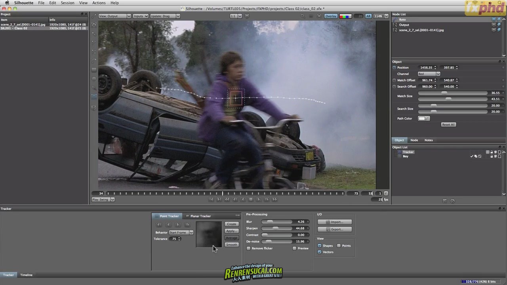Uncheck the Vectors view checkbox
507x285 pixels.
tap(320, 252)
